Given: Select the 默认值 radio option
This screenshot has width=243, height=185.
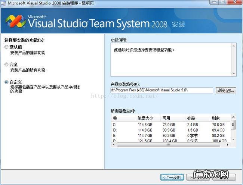Looking at the screenshot, I should pos(6,47).
